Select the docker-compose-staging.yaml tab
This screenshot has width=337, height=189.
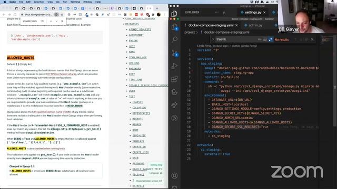[211, 25]
